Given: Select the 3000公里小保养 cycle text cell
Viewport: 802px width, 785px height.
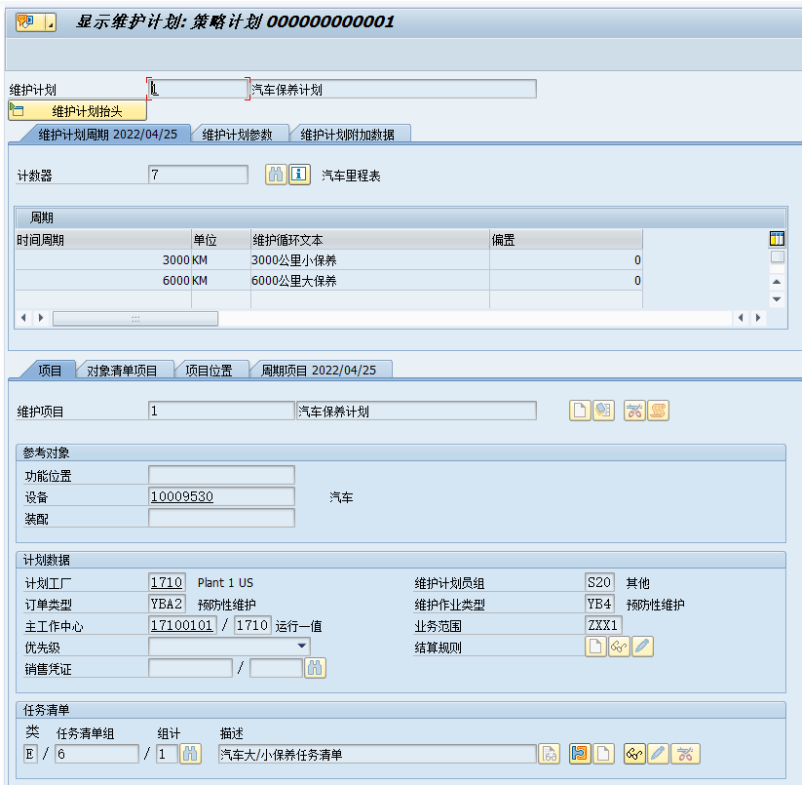Looking at the screenshot, I should [369, 260].
